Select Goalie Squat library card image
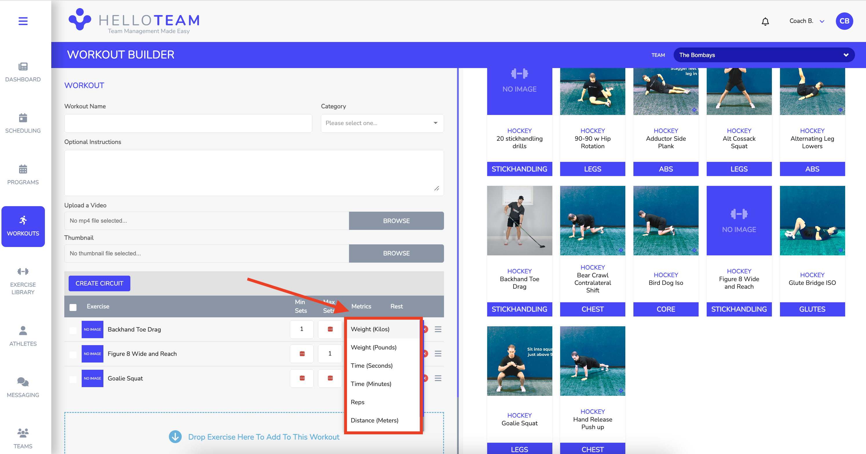 (519, 361)
